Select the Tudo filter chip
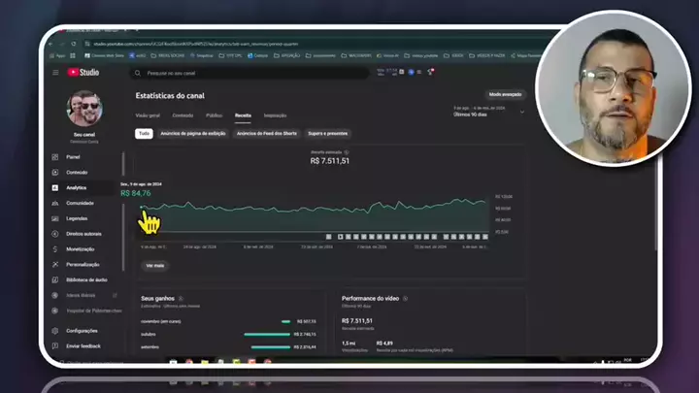The width and height of the screenshot is (699, 393). (144, 133)
